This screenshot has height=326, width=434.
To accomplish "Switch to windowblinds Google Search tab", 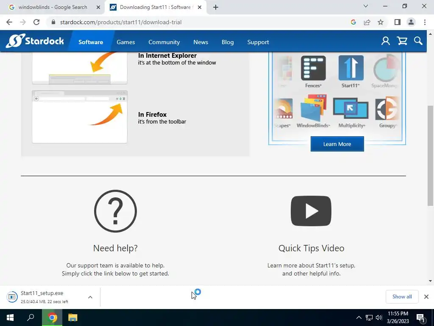I will (x=53, y=7).
